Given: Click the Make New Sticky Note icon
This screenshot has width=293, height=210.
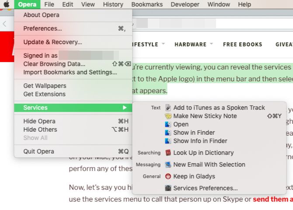Looking at the screenshot, I should point(168,116).
